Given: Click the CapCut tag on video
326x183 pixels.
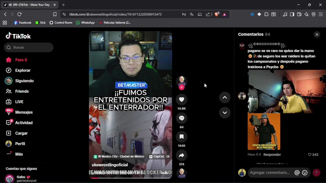Looking at the screenshot, I should coord(159,157).
